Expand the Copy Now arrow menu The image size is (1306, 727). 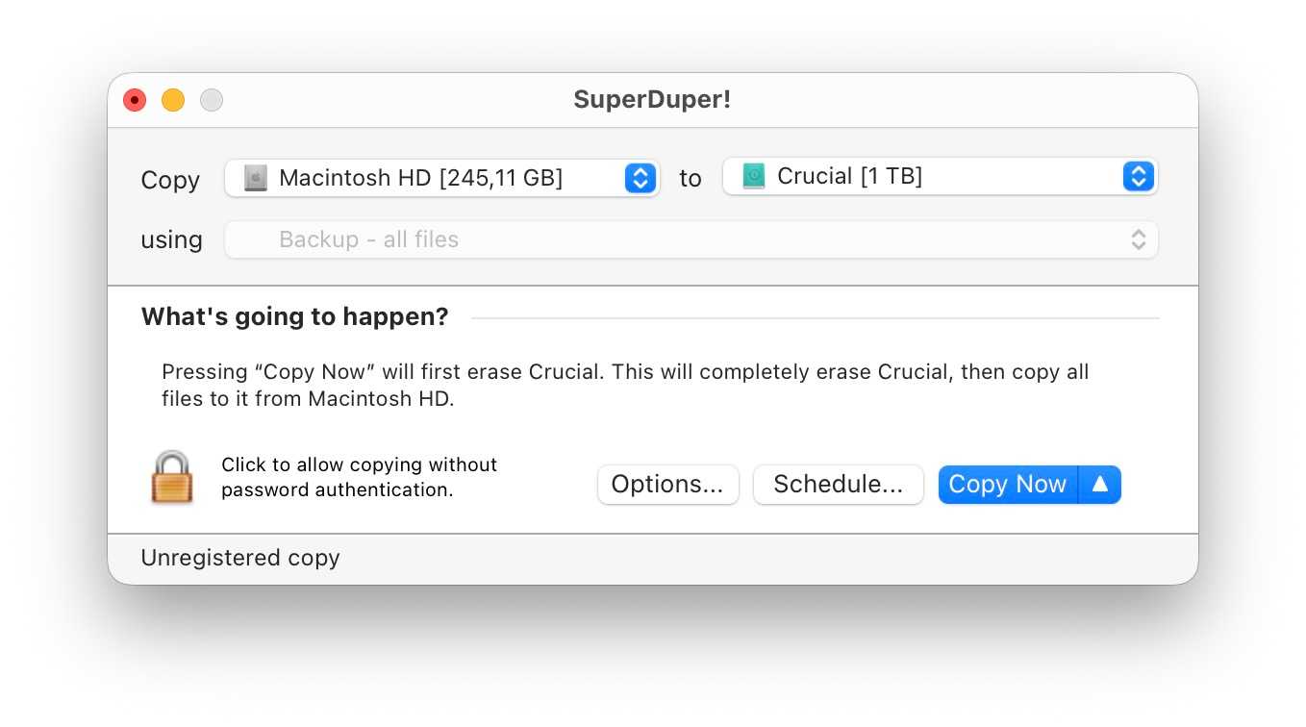[1100, 485]
